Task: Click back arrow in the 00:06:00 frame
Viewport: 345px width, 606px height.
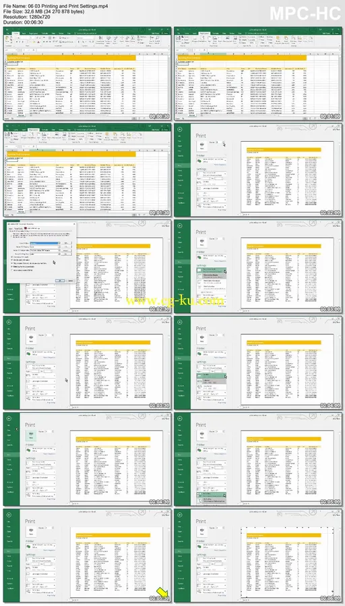Action: point(179,515)
